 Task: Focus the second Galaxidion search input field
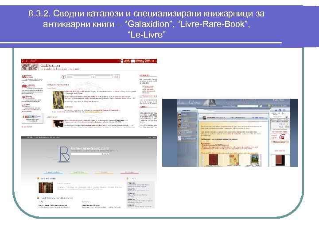104,77
